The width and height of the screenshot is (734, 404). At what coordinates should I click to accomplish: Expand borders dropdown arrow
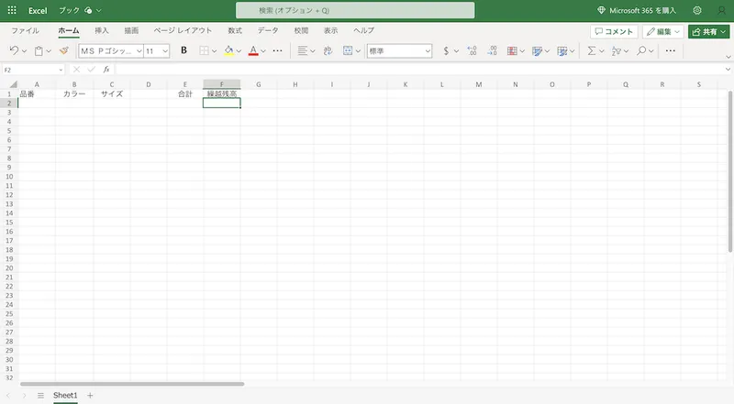(214, 51)
